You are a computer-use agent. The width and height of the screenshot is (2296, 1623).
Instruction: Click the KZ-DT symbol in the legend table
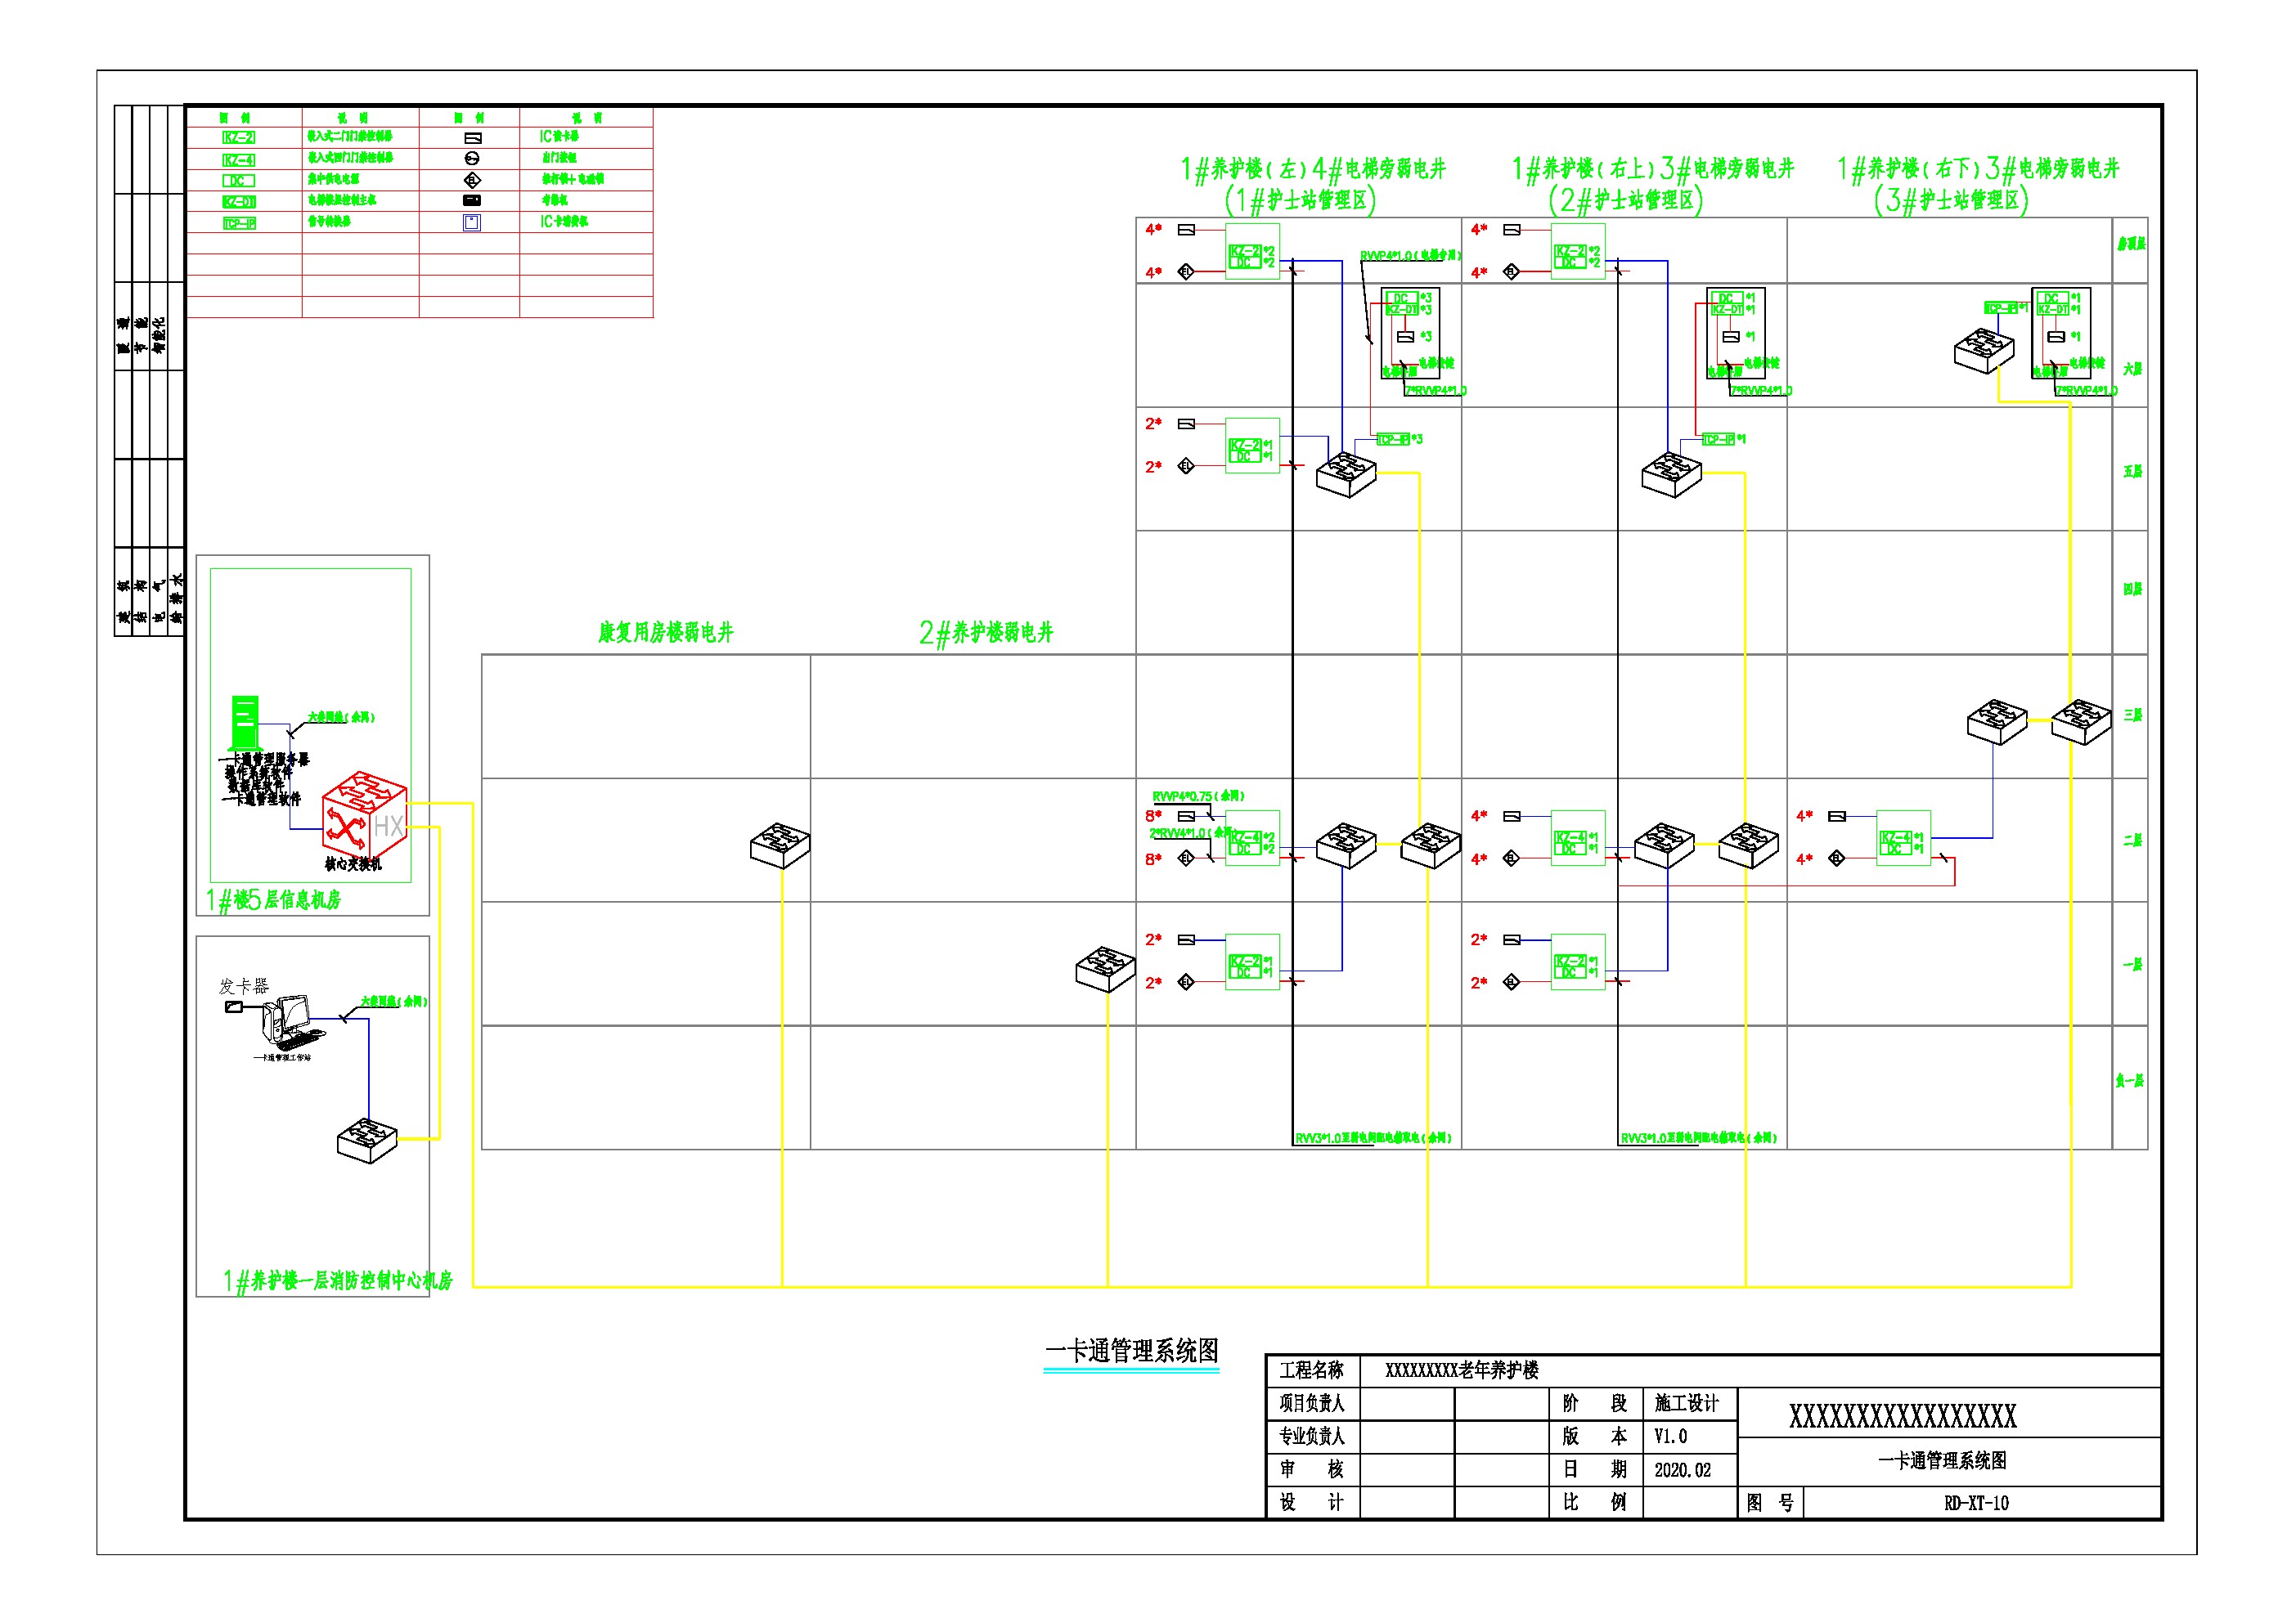coord(238,202)
